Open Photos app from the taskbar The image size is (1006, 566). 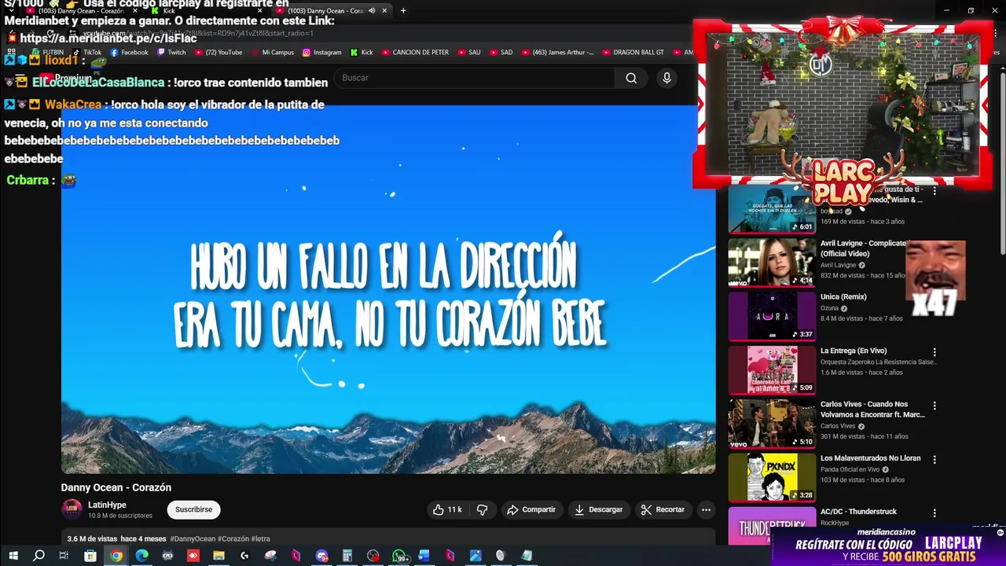point(475,556)
